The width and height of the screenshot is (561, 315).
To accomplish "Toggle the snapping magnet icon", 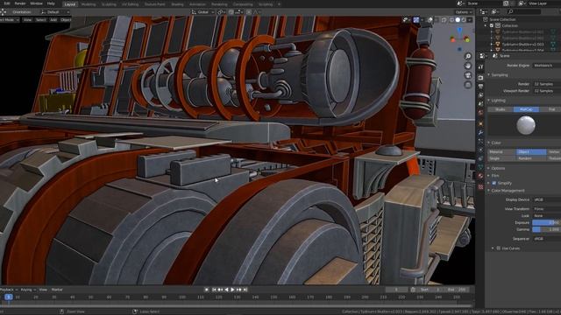I will click(x=231, y=11).
